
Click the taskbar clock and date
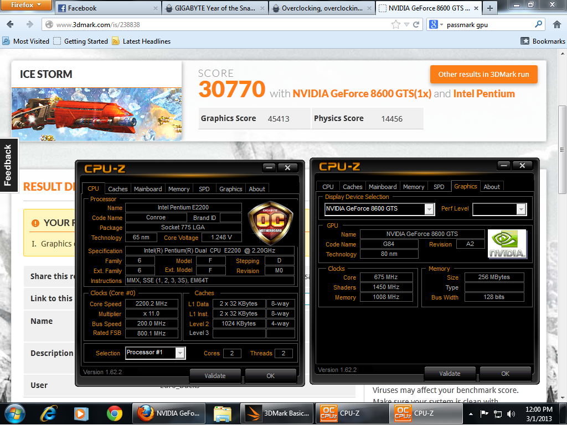(x=539, y=414)
